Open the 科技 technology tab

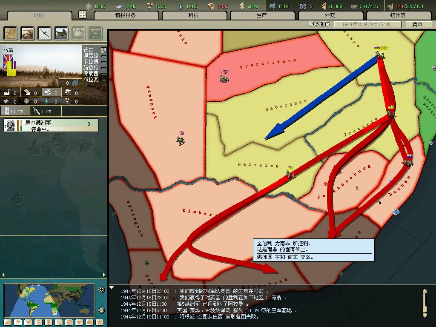coord(193,15)
